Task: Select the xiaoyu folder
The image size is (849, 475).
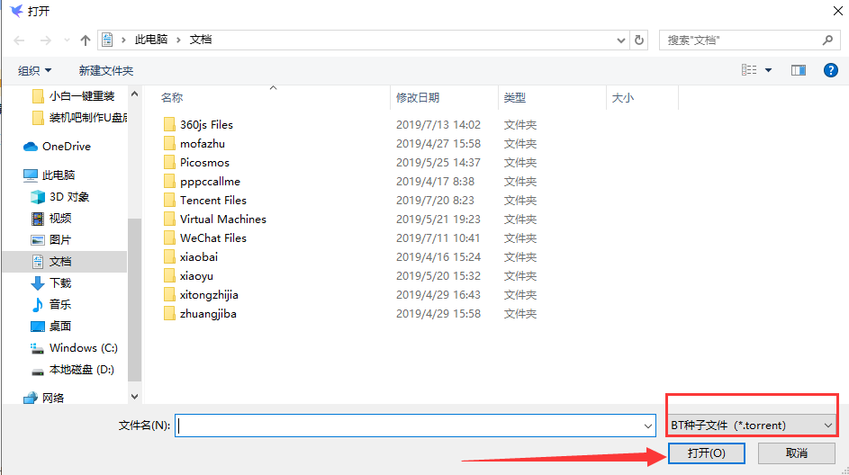Action: (x=196, y=276)
